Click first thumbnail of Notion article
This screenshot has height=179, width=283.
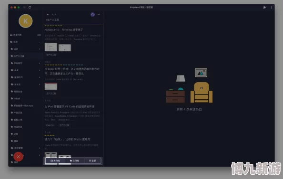(51, 47)
